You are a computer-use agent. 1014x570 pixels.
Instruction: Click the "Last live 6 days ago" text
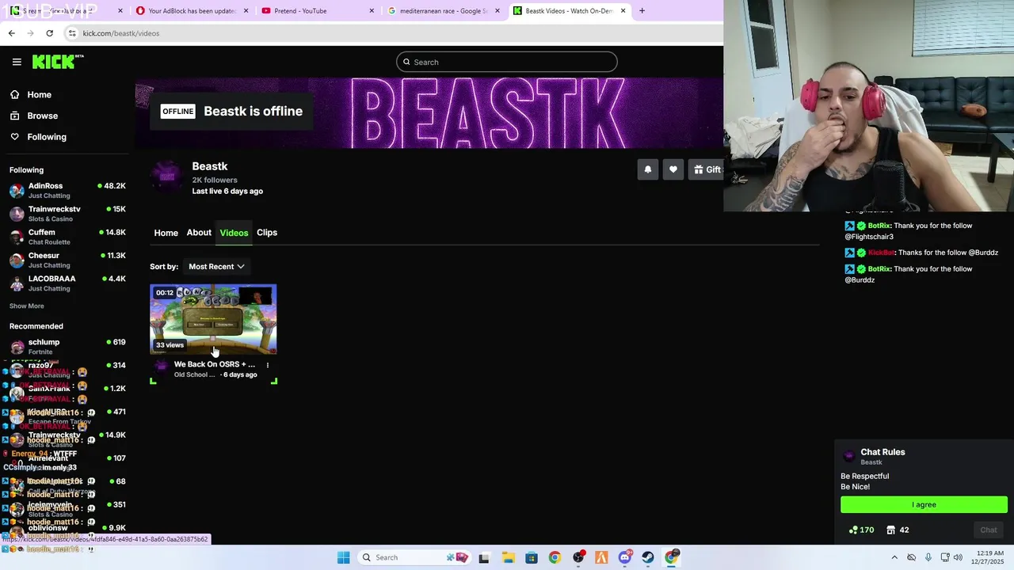pos(227,191)
